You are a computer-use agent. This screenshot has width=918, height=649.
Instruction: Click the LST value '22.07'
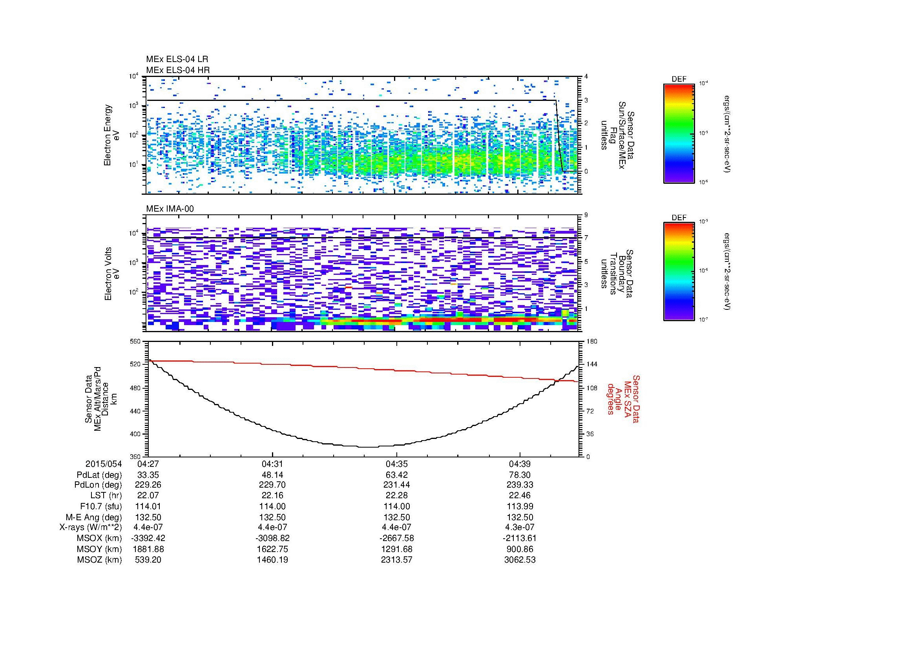148,496
